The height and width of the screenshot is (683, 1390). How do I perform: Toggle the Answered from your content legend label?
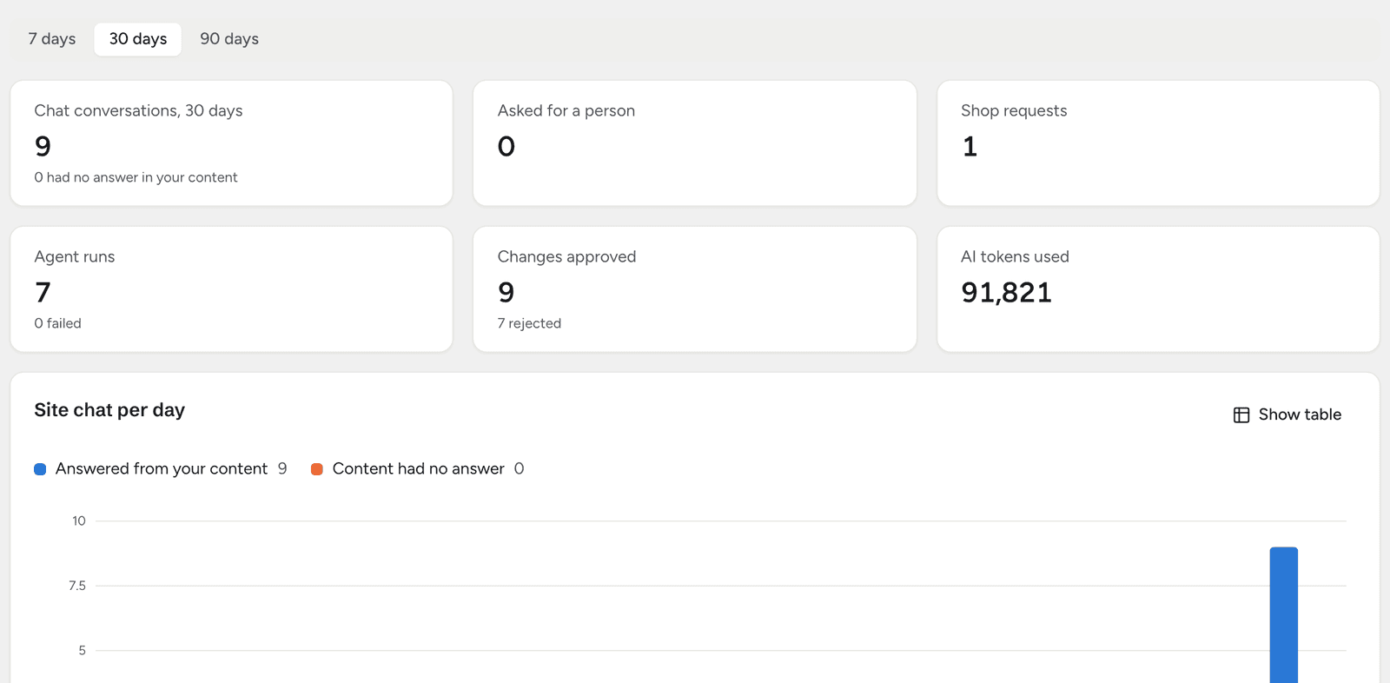(x=162, y=468)
